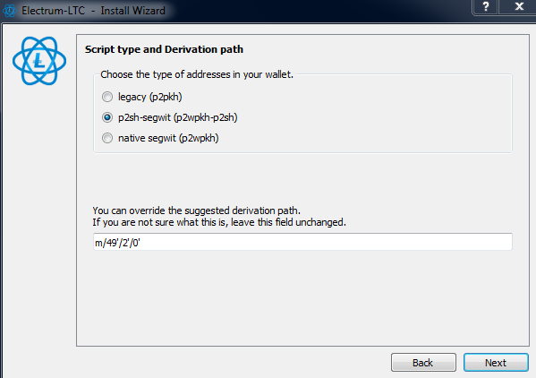Select the legacy (p2pkh) radio button
The width and height of the screenshot is (536, 378).
pos(107,97)
